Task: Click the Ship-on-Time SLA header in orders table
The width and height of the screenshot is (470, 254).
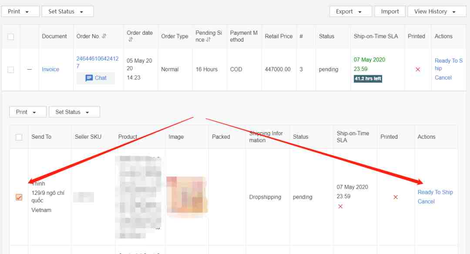Action: point(376,36)
